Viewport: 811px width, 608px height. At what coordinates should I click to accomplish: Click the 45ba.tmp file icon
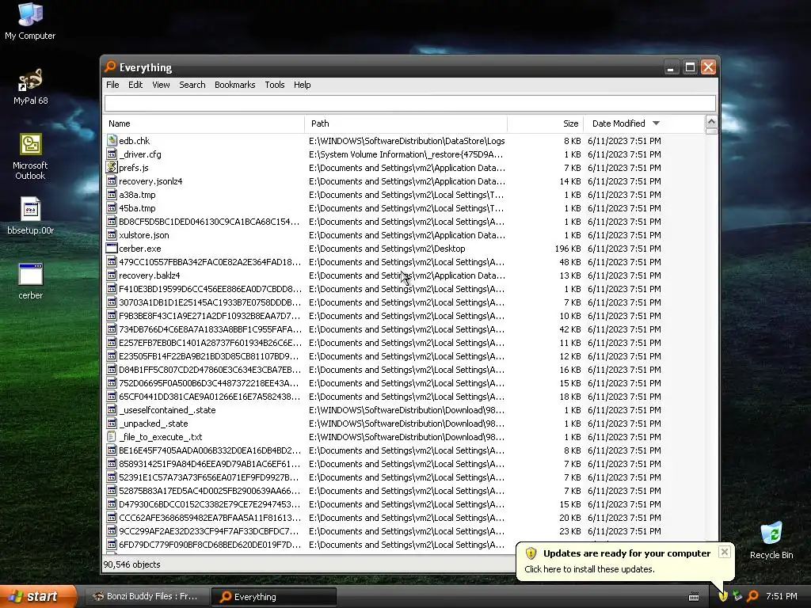(x=112, y=208)
